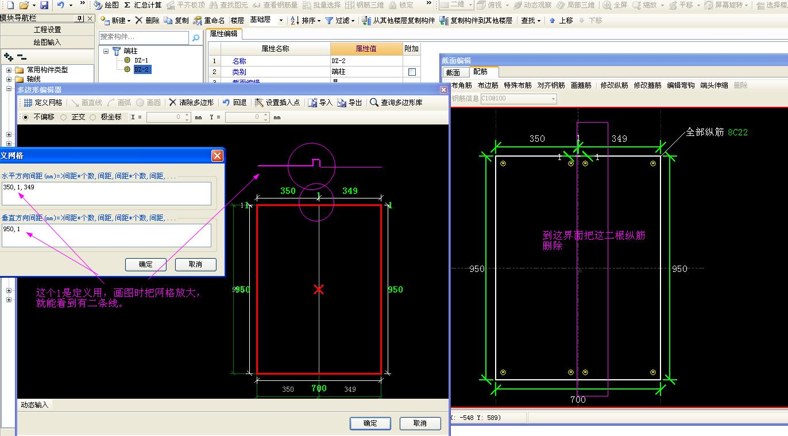Open the 工程设置 section
The width and height of the screenshot is (788, 436).
point(47,30)
